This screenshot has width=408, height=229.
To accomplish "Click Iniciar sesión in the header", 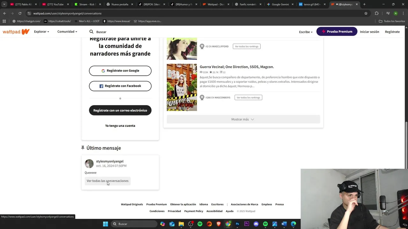I will click(369, 32).
